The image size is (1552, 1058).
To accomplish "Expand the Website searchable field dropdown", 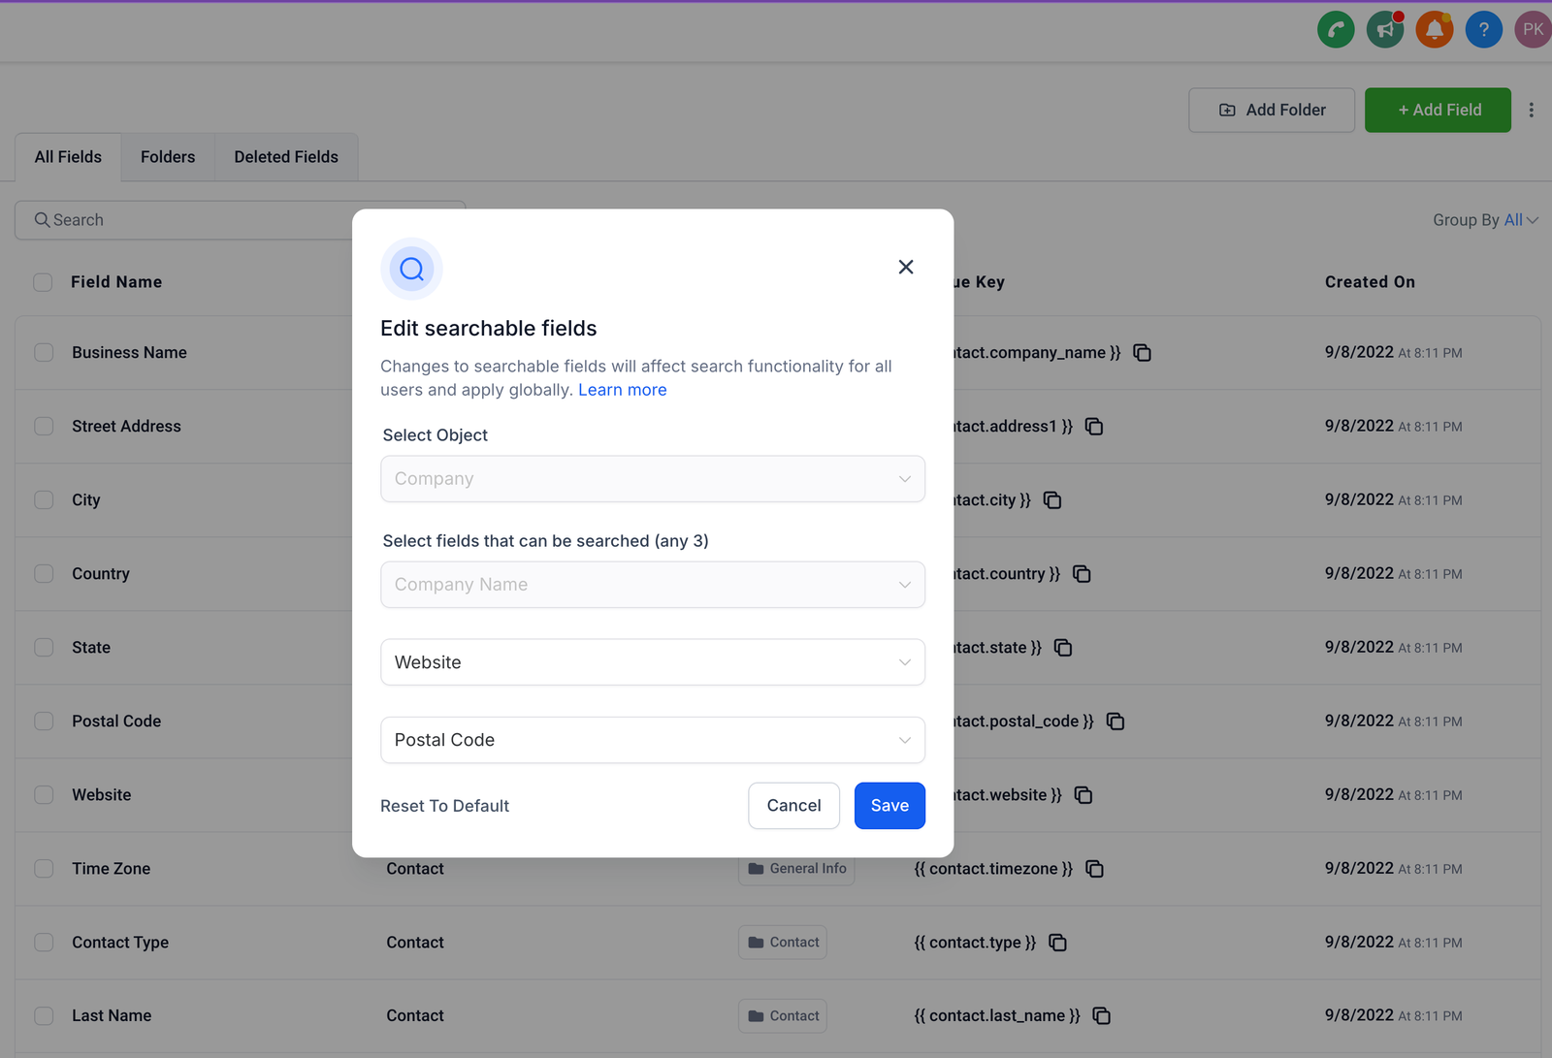I will 652,662.
